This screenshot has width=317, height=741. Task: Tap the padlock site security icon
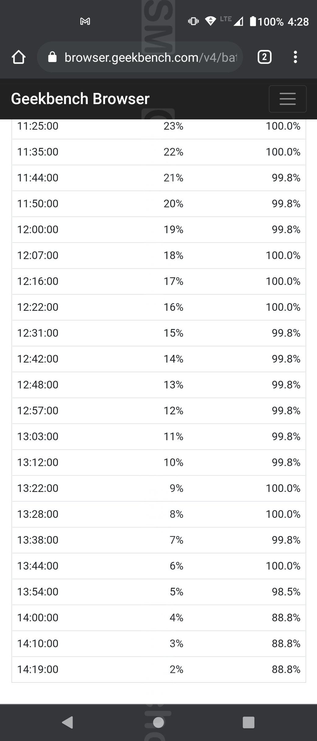[53, 57]
